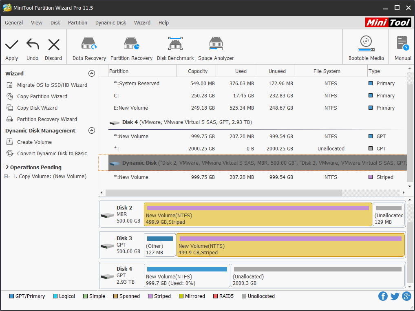Viewport: 415px width, 311px height.
Task: Select Disk 3 (Other) 127 MB block
Action: point(160,245)
